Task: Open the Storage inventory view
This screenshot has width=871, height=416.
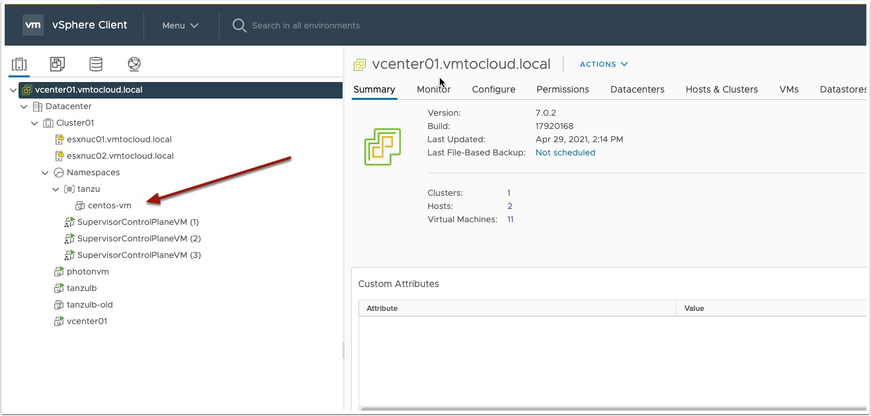Action: (x=96, y=64)
